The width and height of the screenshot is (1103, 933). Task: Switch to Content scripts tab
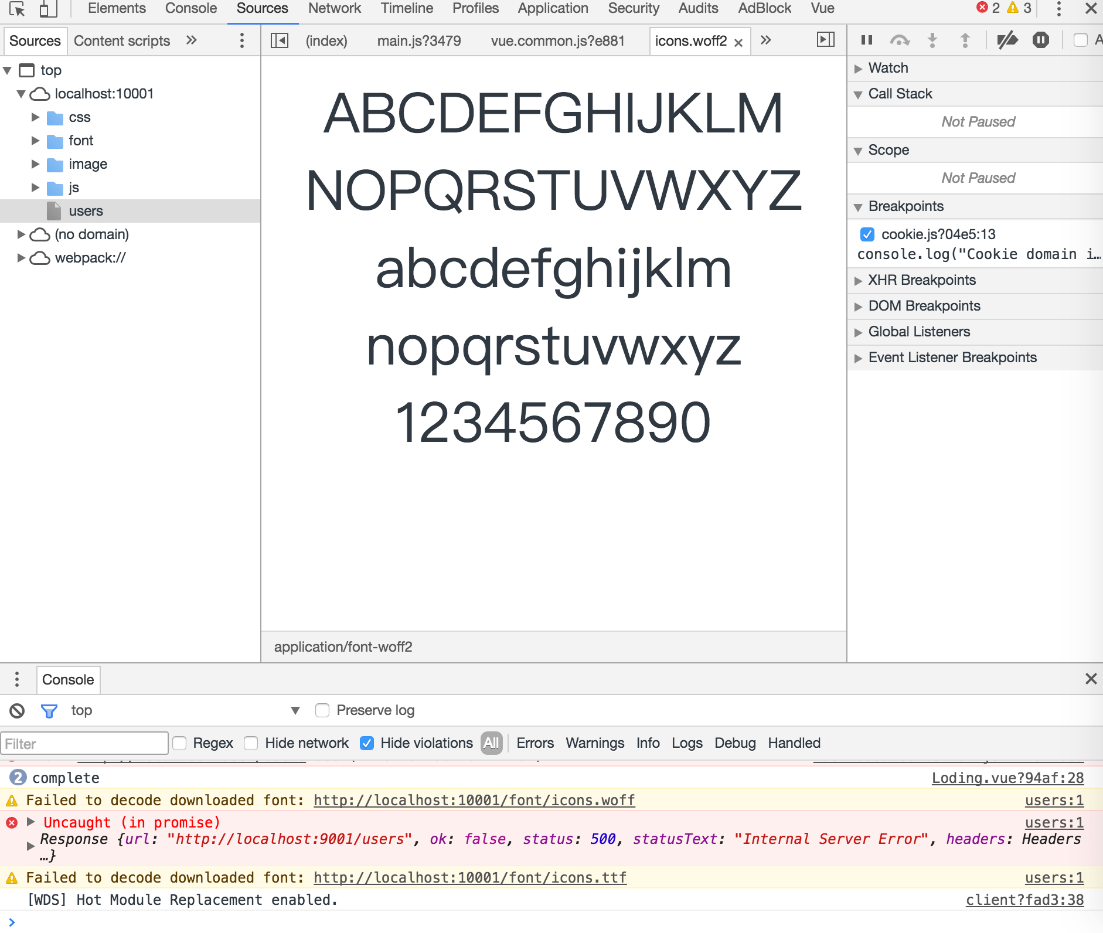coord(122,40)
